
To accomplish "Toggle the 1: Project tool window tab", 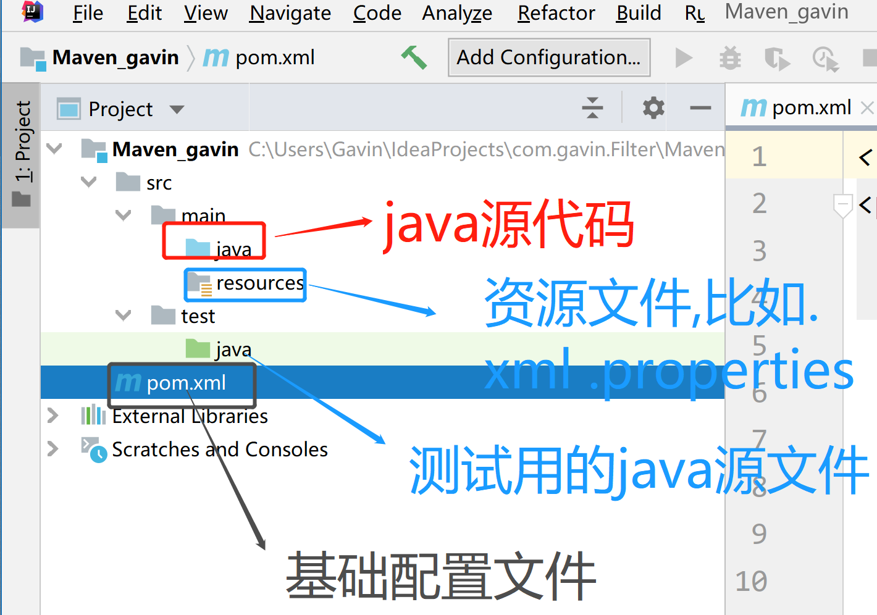I will click(21, 155).
